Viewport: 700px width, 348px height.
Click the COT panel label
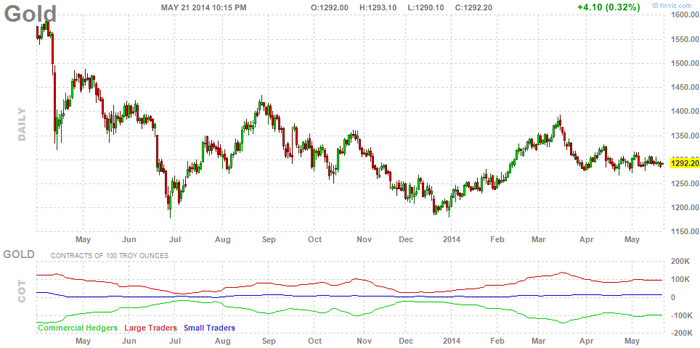tap(23, 291)
